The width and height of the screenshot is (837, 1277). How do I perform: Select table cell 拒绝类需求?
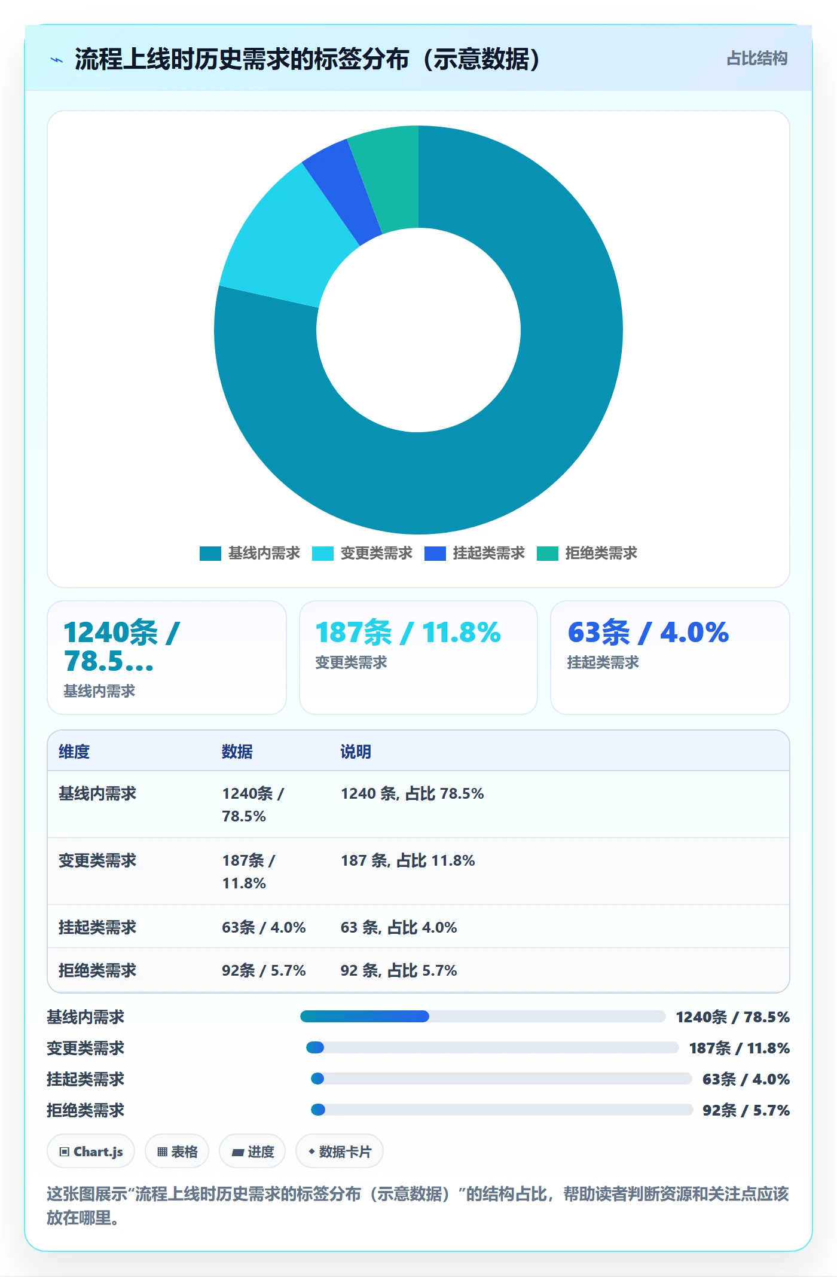[97, 970]
